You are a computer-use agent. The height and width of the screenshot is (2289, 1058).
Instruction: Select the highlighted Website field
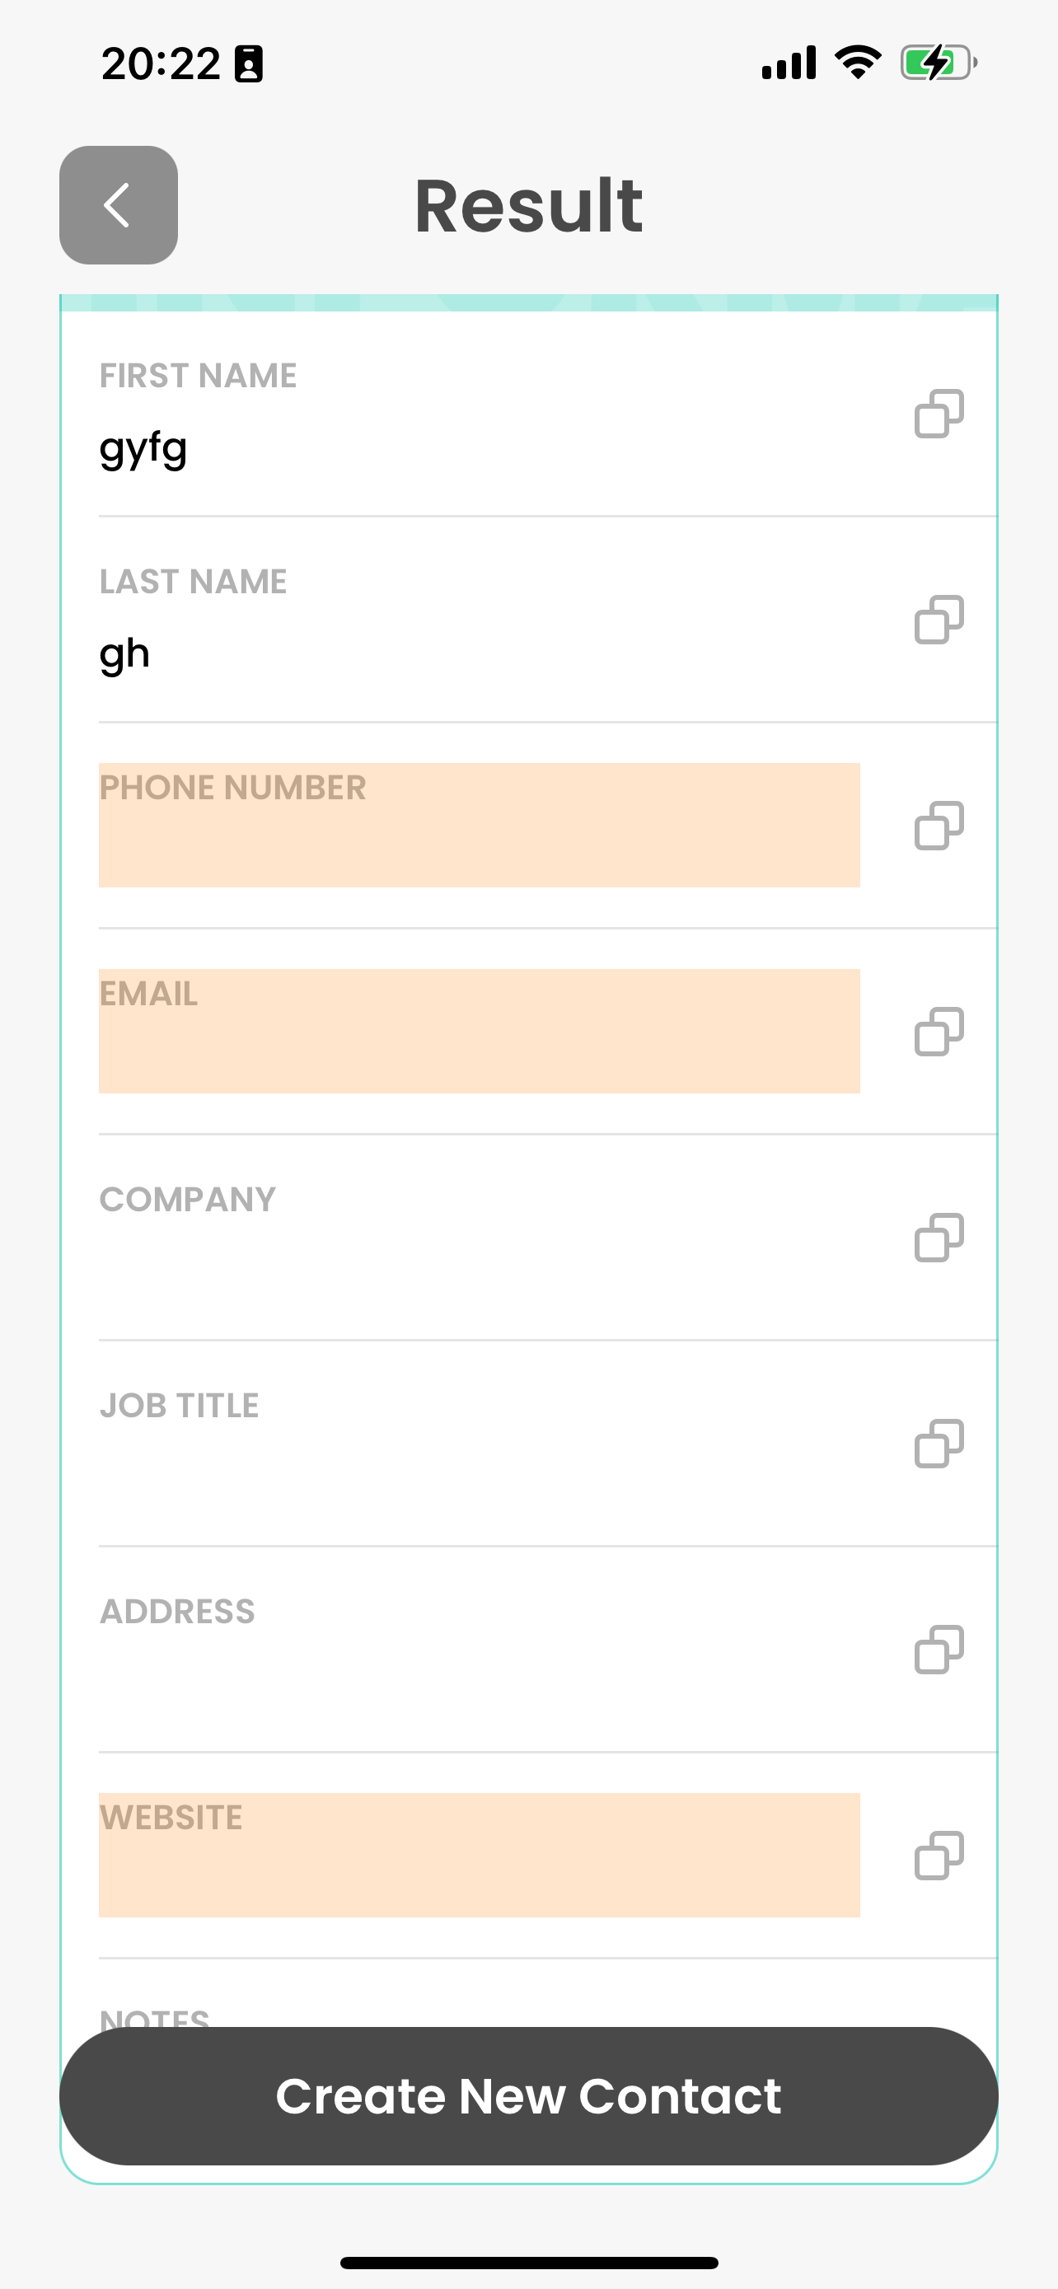479,1856
